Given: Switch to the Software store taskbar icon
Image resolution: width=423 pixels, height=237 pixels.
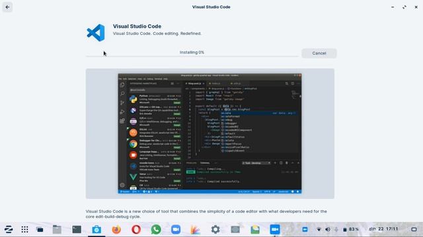Looking at the screenshot, I should click(x=96, y=230).
